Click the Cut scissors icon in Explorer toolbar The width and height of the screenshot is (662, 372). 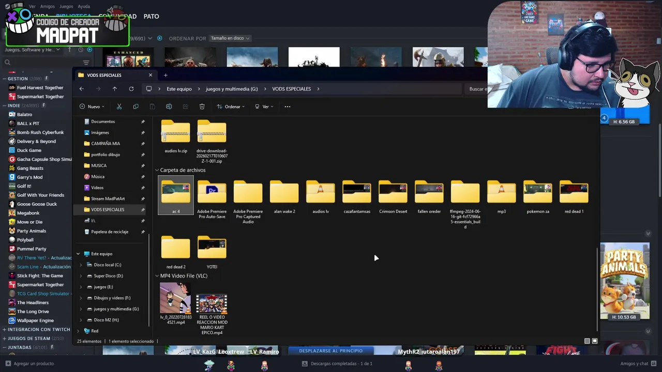pos(119,106)
